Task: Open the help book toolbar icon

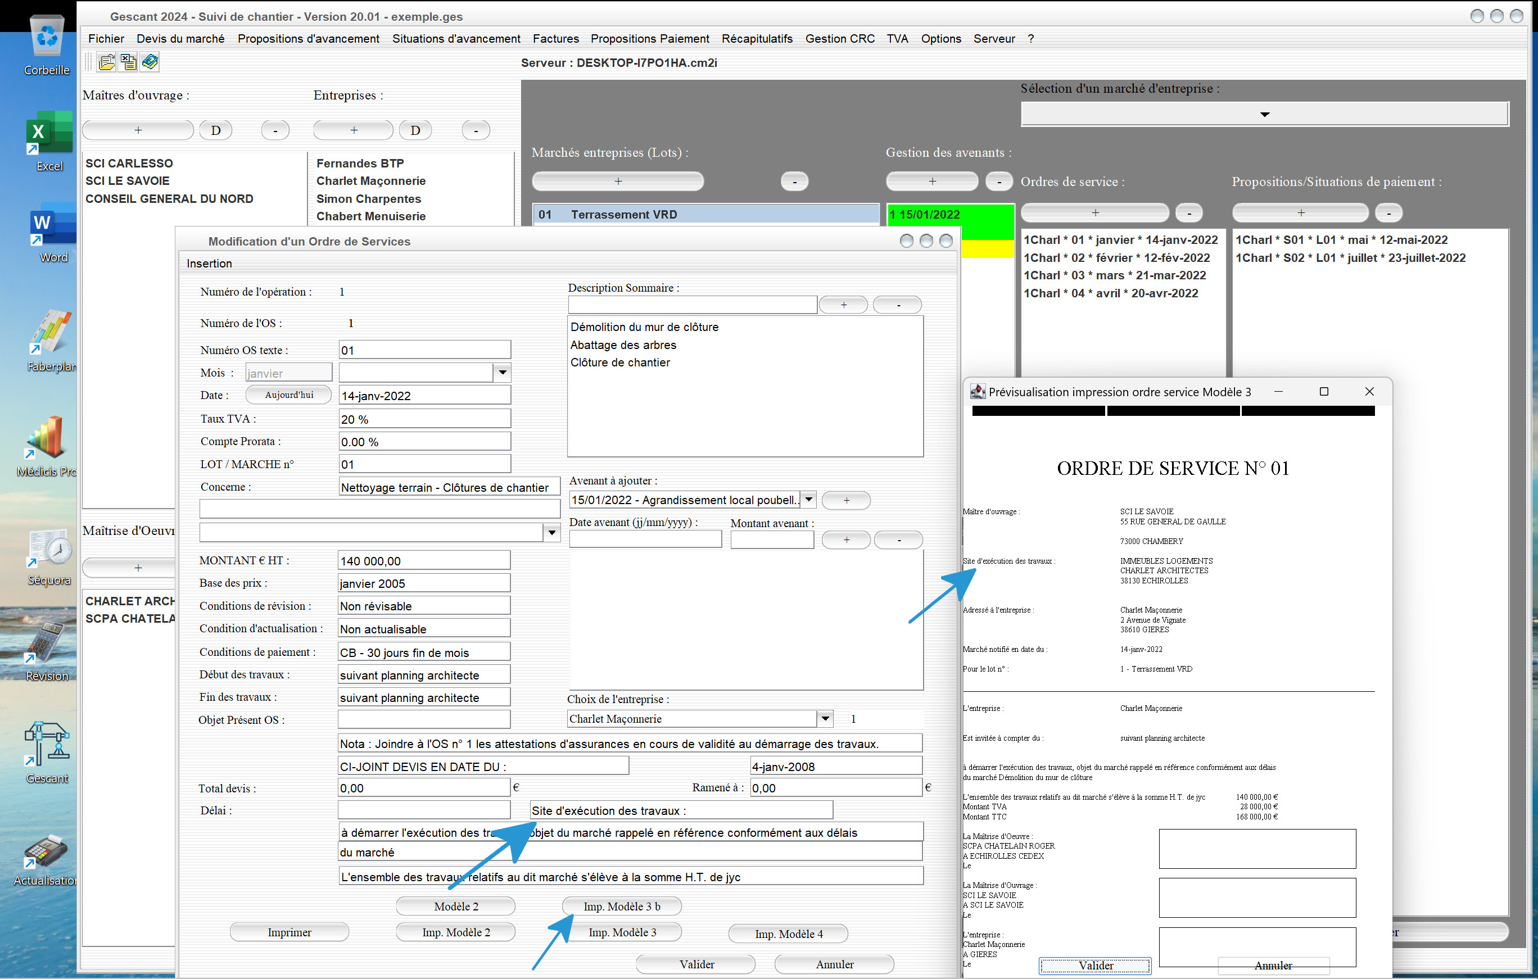Action: click(150, 62)
